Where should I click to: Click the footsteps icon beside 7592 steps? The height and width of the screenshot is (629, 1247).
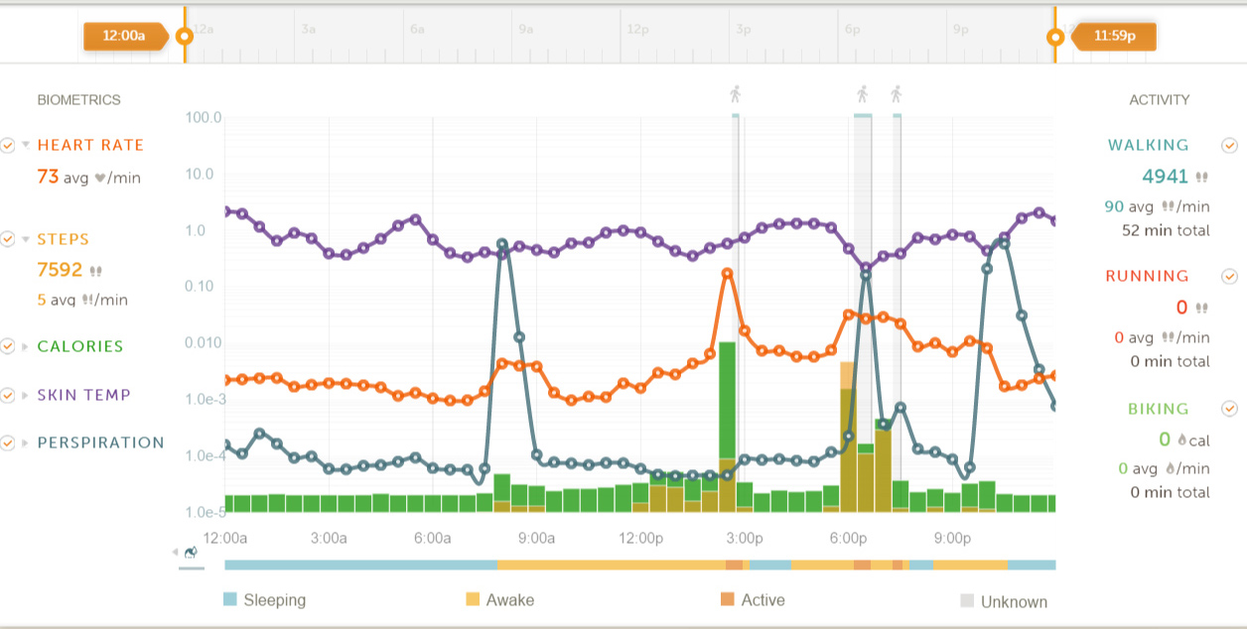(96, 270)
